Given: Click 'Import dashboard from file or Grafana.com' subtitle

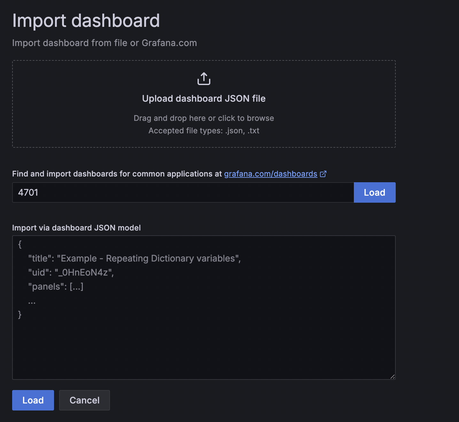Looking at the screenshot, I should (105, 43).
